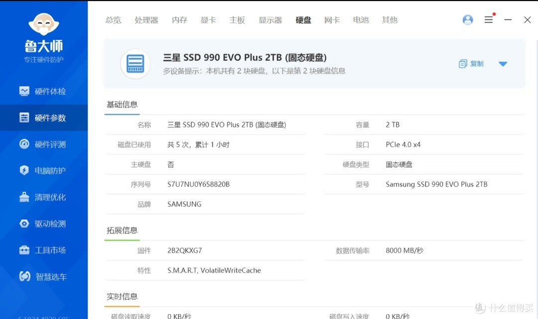Click the header title 三星 SSD 990 EVO Plus 2TB

point(245,58)
